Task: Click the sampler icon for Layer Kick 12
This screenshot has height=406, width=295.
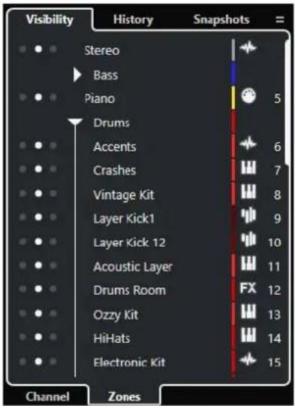Action: point(248,240)
